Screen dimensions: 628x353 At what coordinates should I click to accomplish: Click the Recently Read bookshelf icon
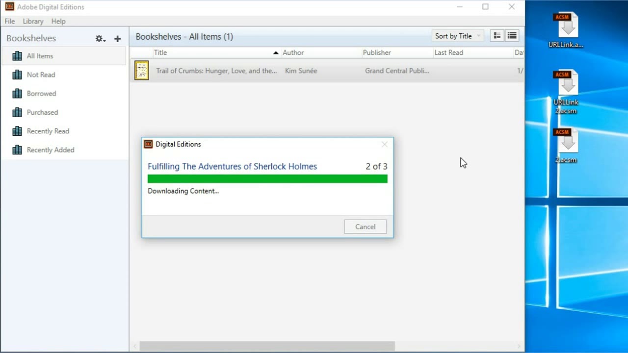[x=17, y=131]
